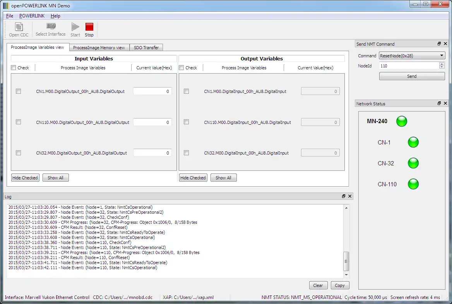Switch to SDO Transfer tab
The height and width of the screenshot is (304, 452).
[x=146, y=48]
